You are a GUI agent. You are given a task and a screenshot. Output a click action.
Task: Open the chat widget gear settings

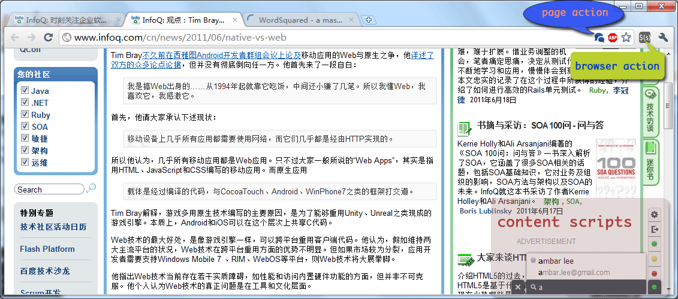click(654, 215)
